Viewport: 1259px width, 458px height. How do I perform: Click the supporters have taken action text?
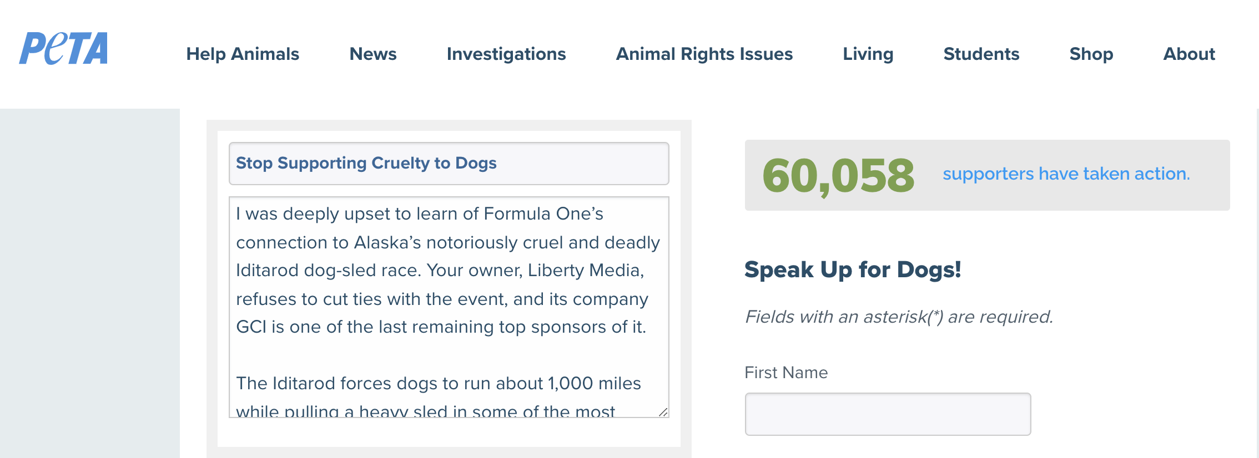(x=1066, y=174)
